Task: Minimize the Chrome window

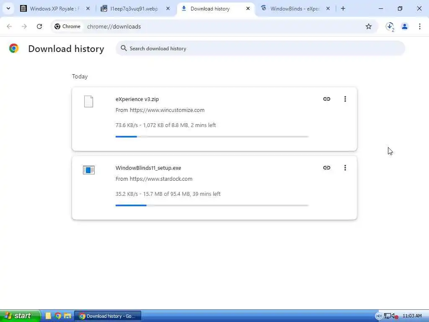Action: (x=380, y=9)
